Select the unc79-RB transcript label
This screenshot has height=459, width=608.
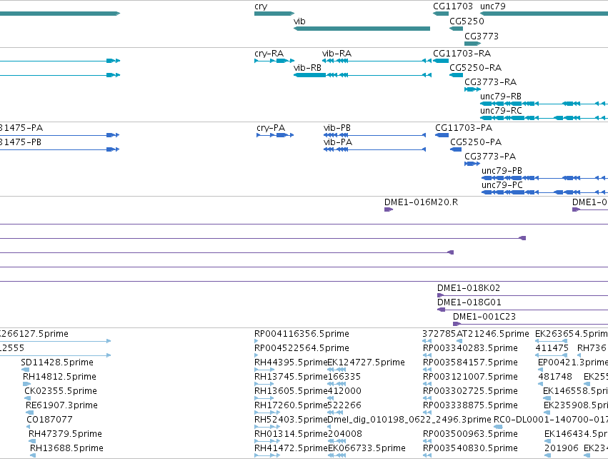pyautogui.click(x=501, y=97)
